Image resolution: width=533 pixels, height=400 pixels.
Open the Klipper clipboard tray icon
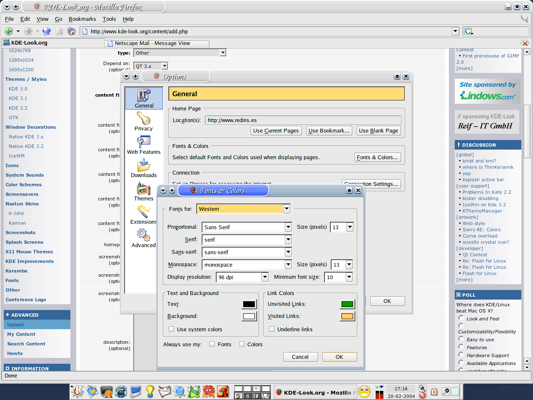point(434,392)
